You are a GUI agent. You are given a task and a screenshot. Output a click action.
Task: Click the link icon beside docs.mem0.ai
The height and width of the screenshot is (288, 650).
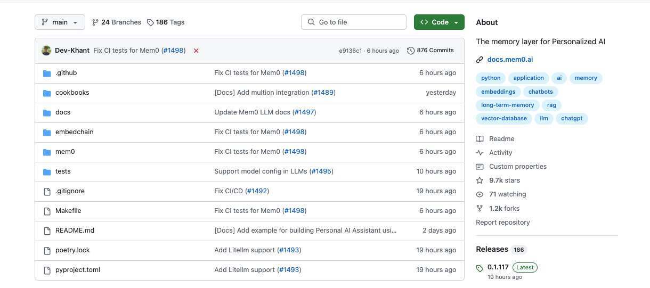(480, 60)
